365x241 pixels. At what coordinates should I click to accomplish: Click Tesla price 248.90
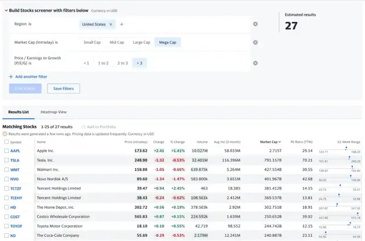point(141,160)
